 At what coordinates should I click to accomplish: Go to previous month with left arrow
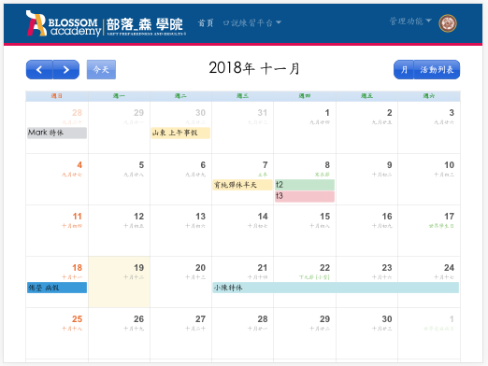point(39,69)
